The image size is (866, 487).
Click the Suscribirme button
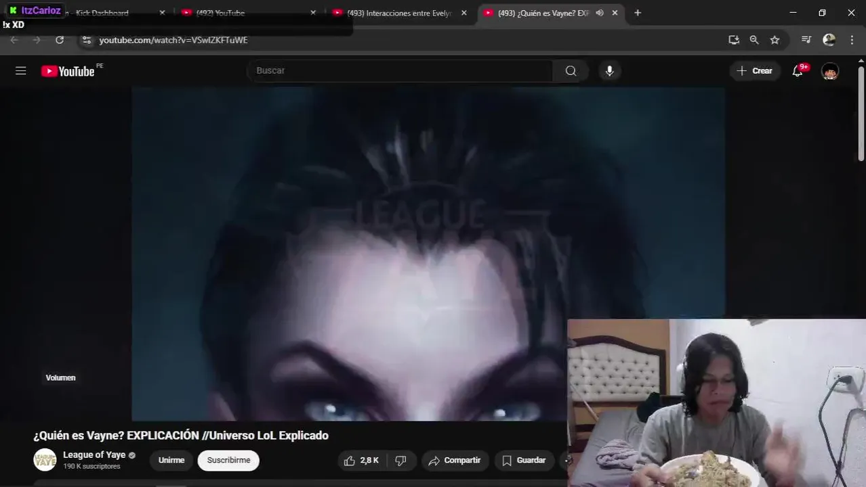(228, 460)
